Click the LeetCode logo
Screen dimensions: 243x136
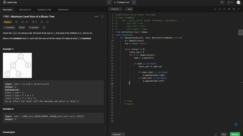(x=10, y=2)
